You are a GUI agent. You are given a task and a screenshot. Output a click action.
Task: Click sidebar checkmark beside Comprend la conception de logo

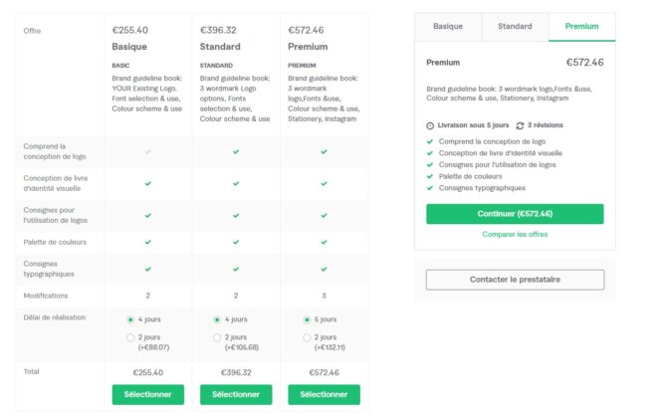(x=430, y=141)
